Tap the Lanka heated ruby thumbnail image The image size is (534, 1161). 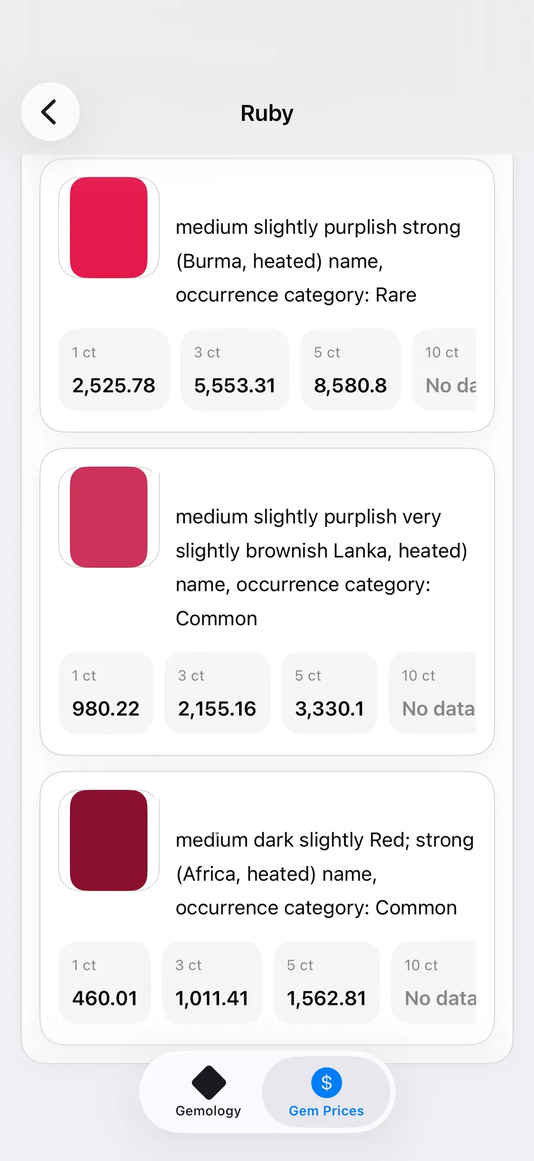tap(109, 518)
